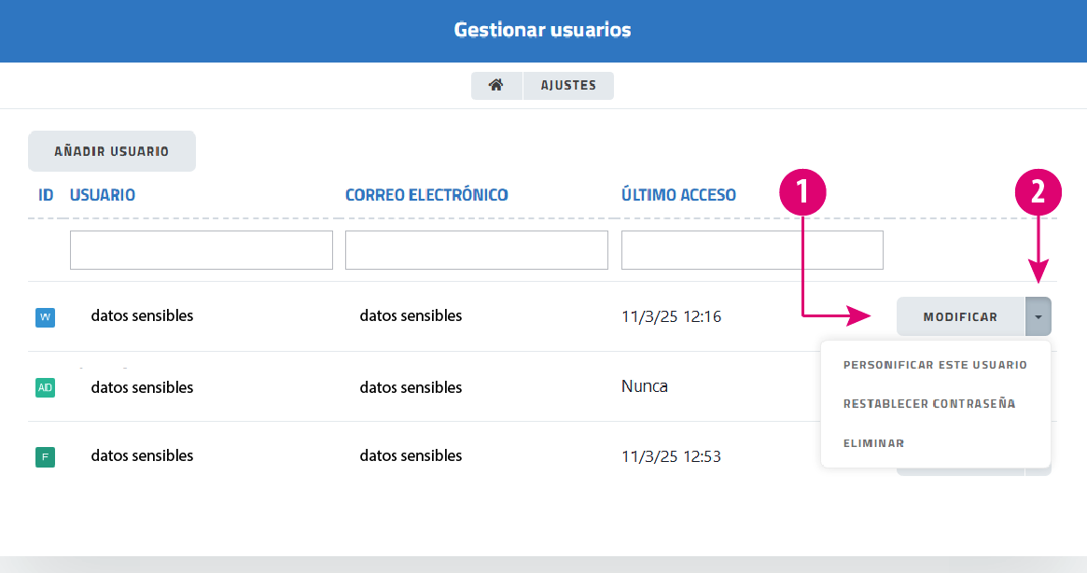Image resolution: width=1087 pixels, height=573 pixels.
Task: Choose ELIMINAR from the dropdown menu
Action: [873, 443]
